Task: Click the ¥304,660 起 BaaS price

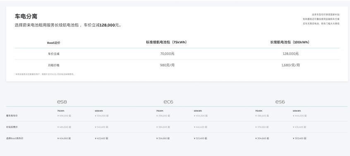Action: click(x=262, y=138)
